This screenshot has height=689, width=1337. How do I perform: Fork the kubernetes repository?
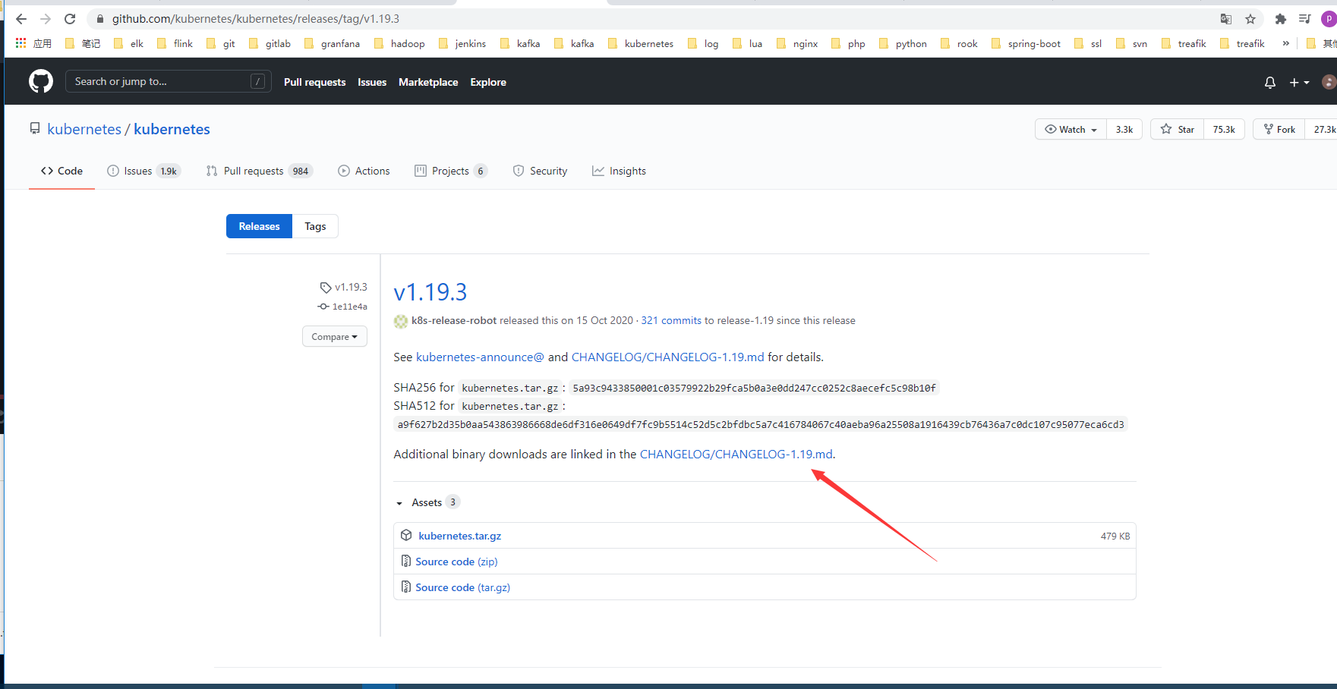pos(1279,129)
